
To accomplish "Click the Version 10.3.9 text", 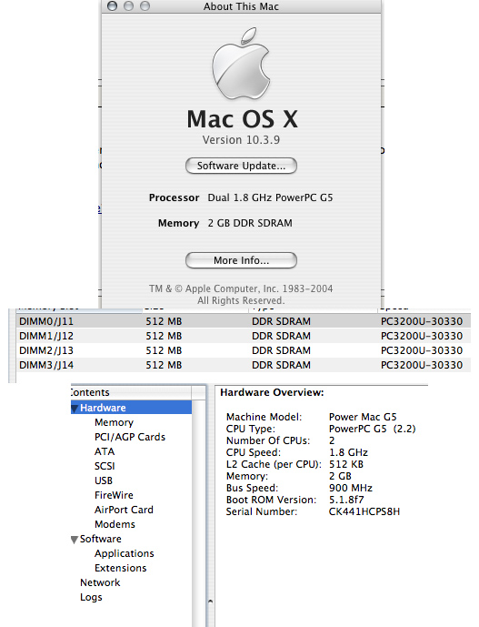I will (241, 140).
